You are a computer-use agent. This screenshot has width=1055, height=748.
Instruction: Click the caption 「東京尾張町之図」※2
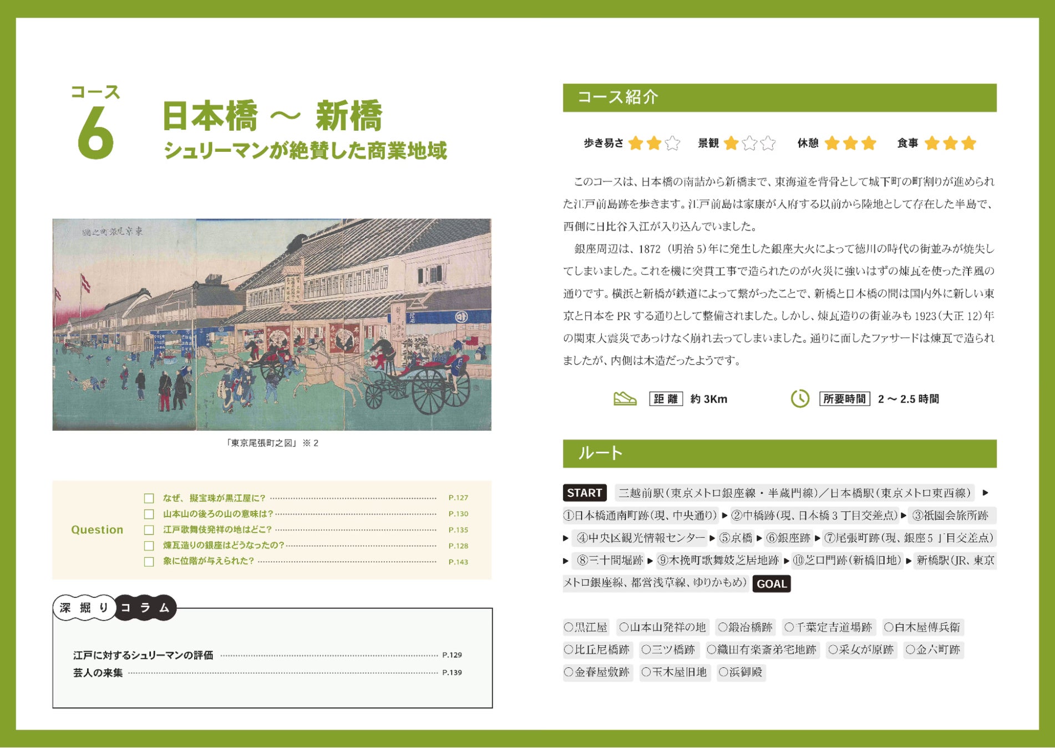click(x=272, y=443)
